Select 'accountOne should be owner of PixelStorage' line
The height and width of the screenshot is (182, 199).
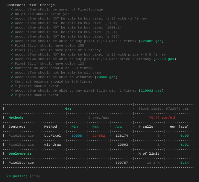[59, 10]
